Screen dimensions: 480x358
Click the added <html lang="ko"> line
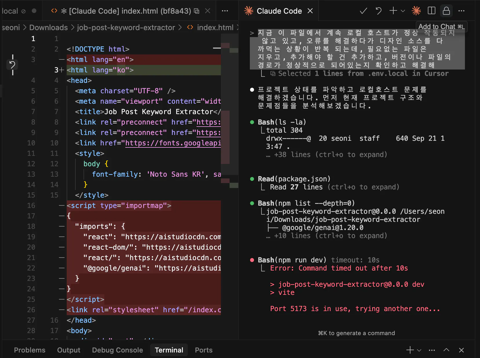(144, 70)
